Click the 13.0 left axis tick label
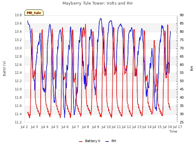This screenshot has height=147, width=196. 18,48
